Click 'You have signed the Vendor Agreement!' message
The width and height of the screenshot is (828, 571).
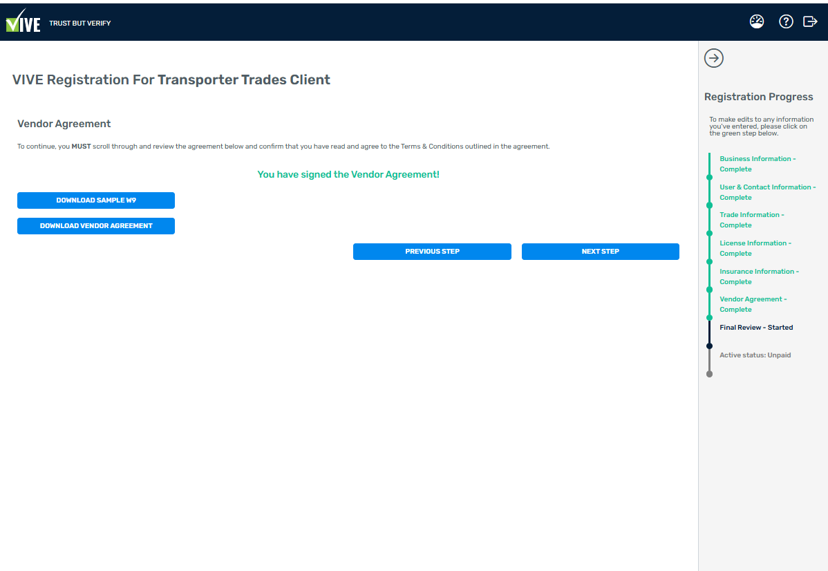tap(348, 174)
